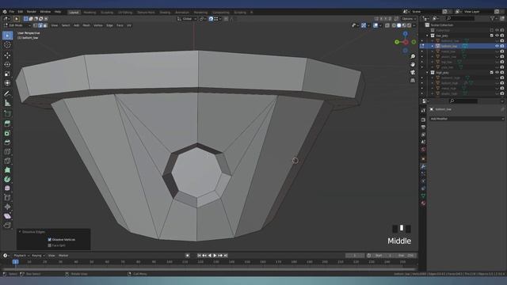Activate the Move tool

(x=7, y=55)
